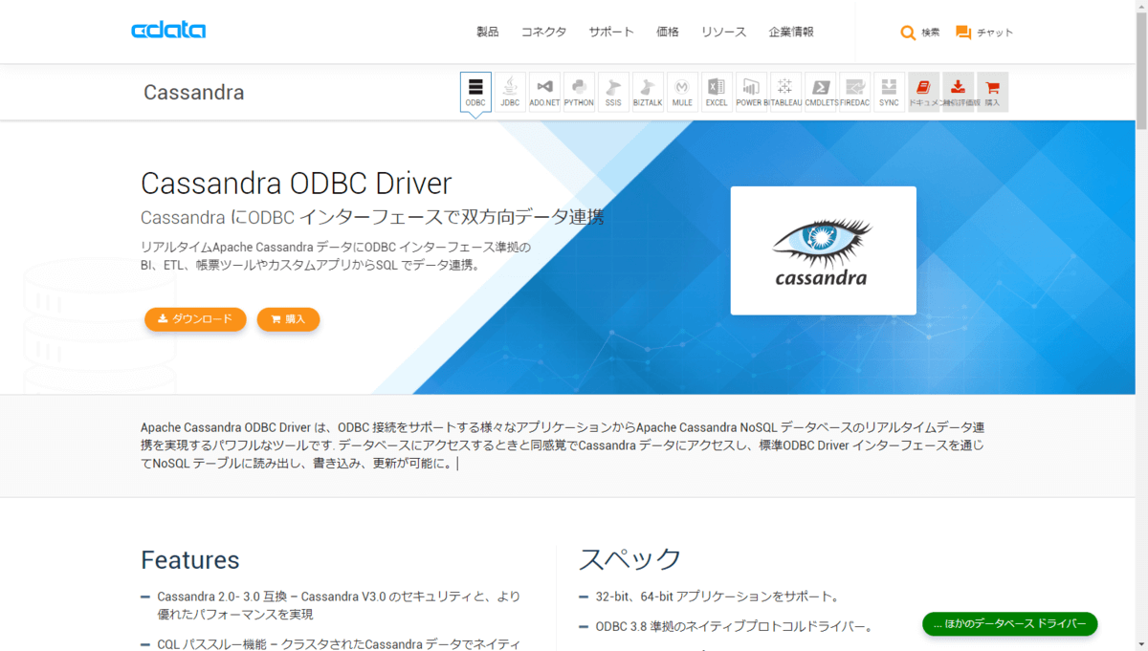Click the チャット link in the header

[995, 33]
